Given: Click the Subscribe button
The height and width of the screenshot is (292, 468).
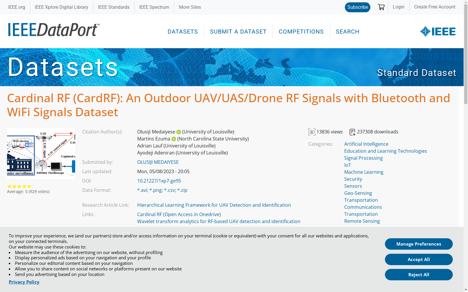Looking at the screenshot, I should coord(357,7).
